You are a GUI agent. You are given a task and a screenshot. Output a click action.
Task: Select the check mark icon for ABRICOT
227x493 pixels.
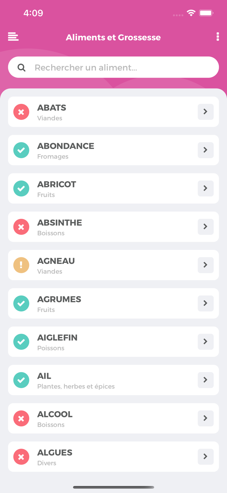(x=21, y=188)
